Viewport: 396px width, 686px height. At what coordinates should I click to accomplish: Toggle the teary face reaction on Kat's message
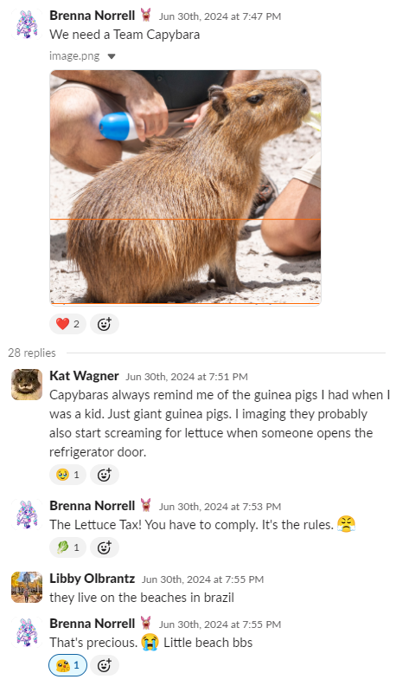point(68,475)
